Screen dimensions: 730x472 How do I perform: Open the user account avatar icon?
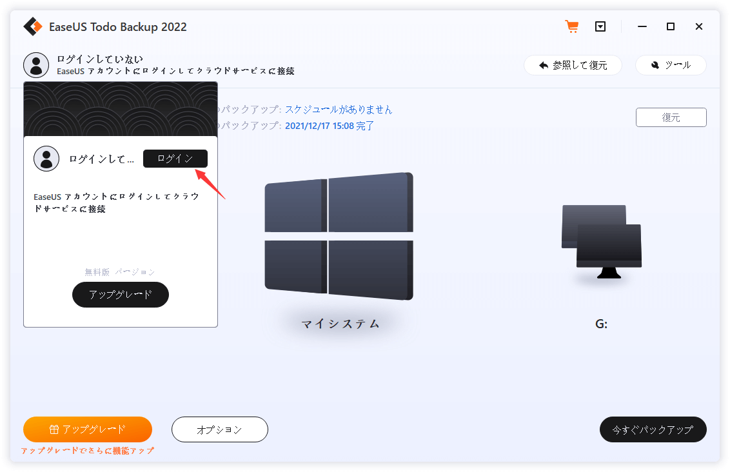pos(35,64)
